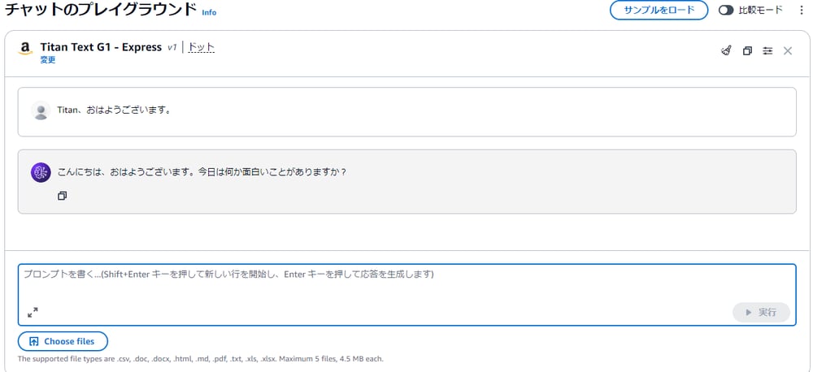813x372 pixels.
Task: Click the purple Titan model avatar
Action: (x=41, y=172)
